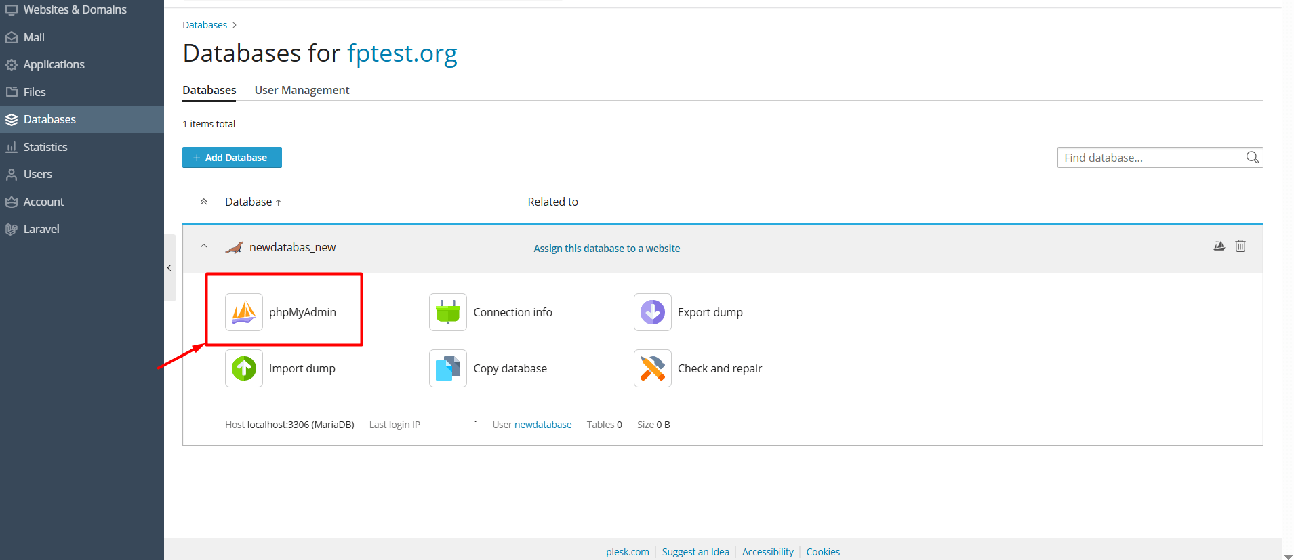Screen dimensions: 1294x560
Task: Click the Connection info plug icon
Action: tap(448, 312)
